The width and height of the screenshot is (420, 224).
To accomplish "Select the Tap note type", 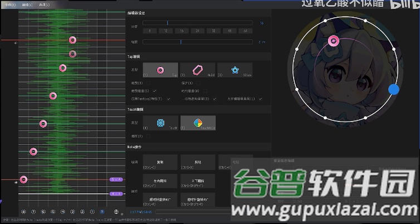I will 160,70.
